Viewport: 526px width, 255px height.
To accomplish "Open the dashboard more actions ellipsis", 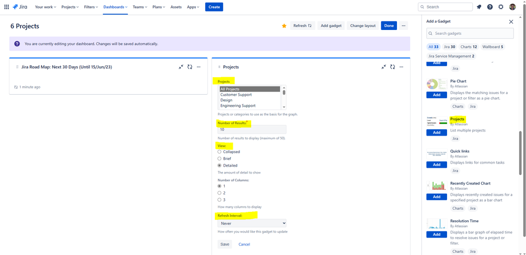I will [x=403, y=26].
